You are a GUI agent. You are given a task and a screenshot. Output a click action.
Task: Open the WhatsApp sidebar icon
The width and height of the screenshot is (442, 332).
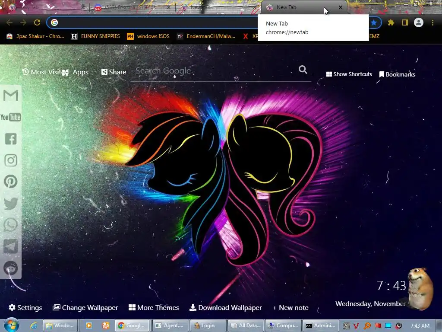(11, 225)
